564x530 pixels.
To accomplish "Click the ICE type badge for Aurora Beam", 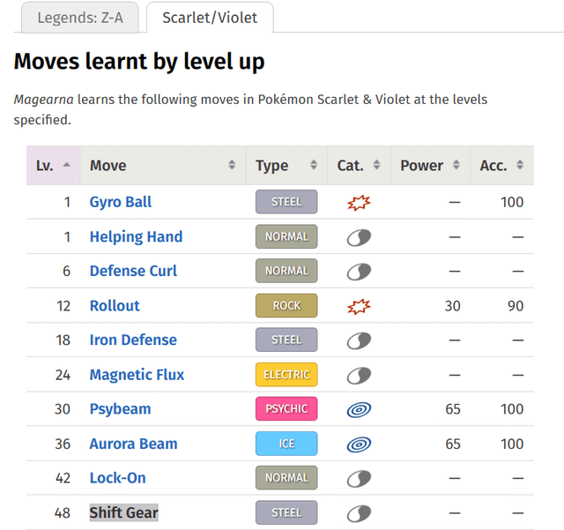I will tap(286, 444).
